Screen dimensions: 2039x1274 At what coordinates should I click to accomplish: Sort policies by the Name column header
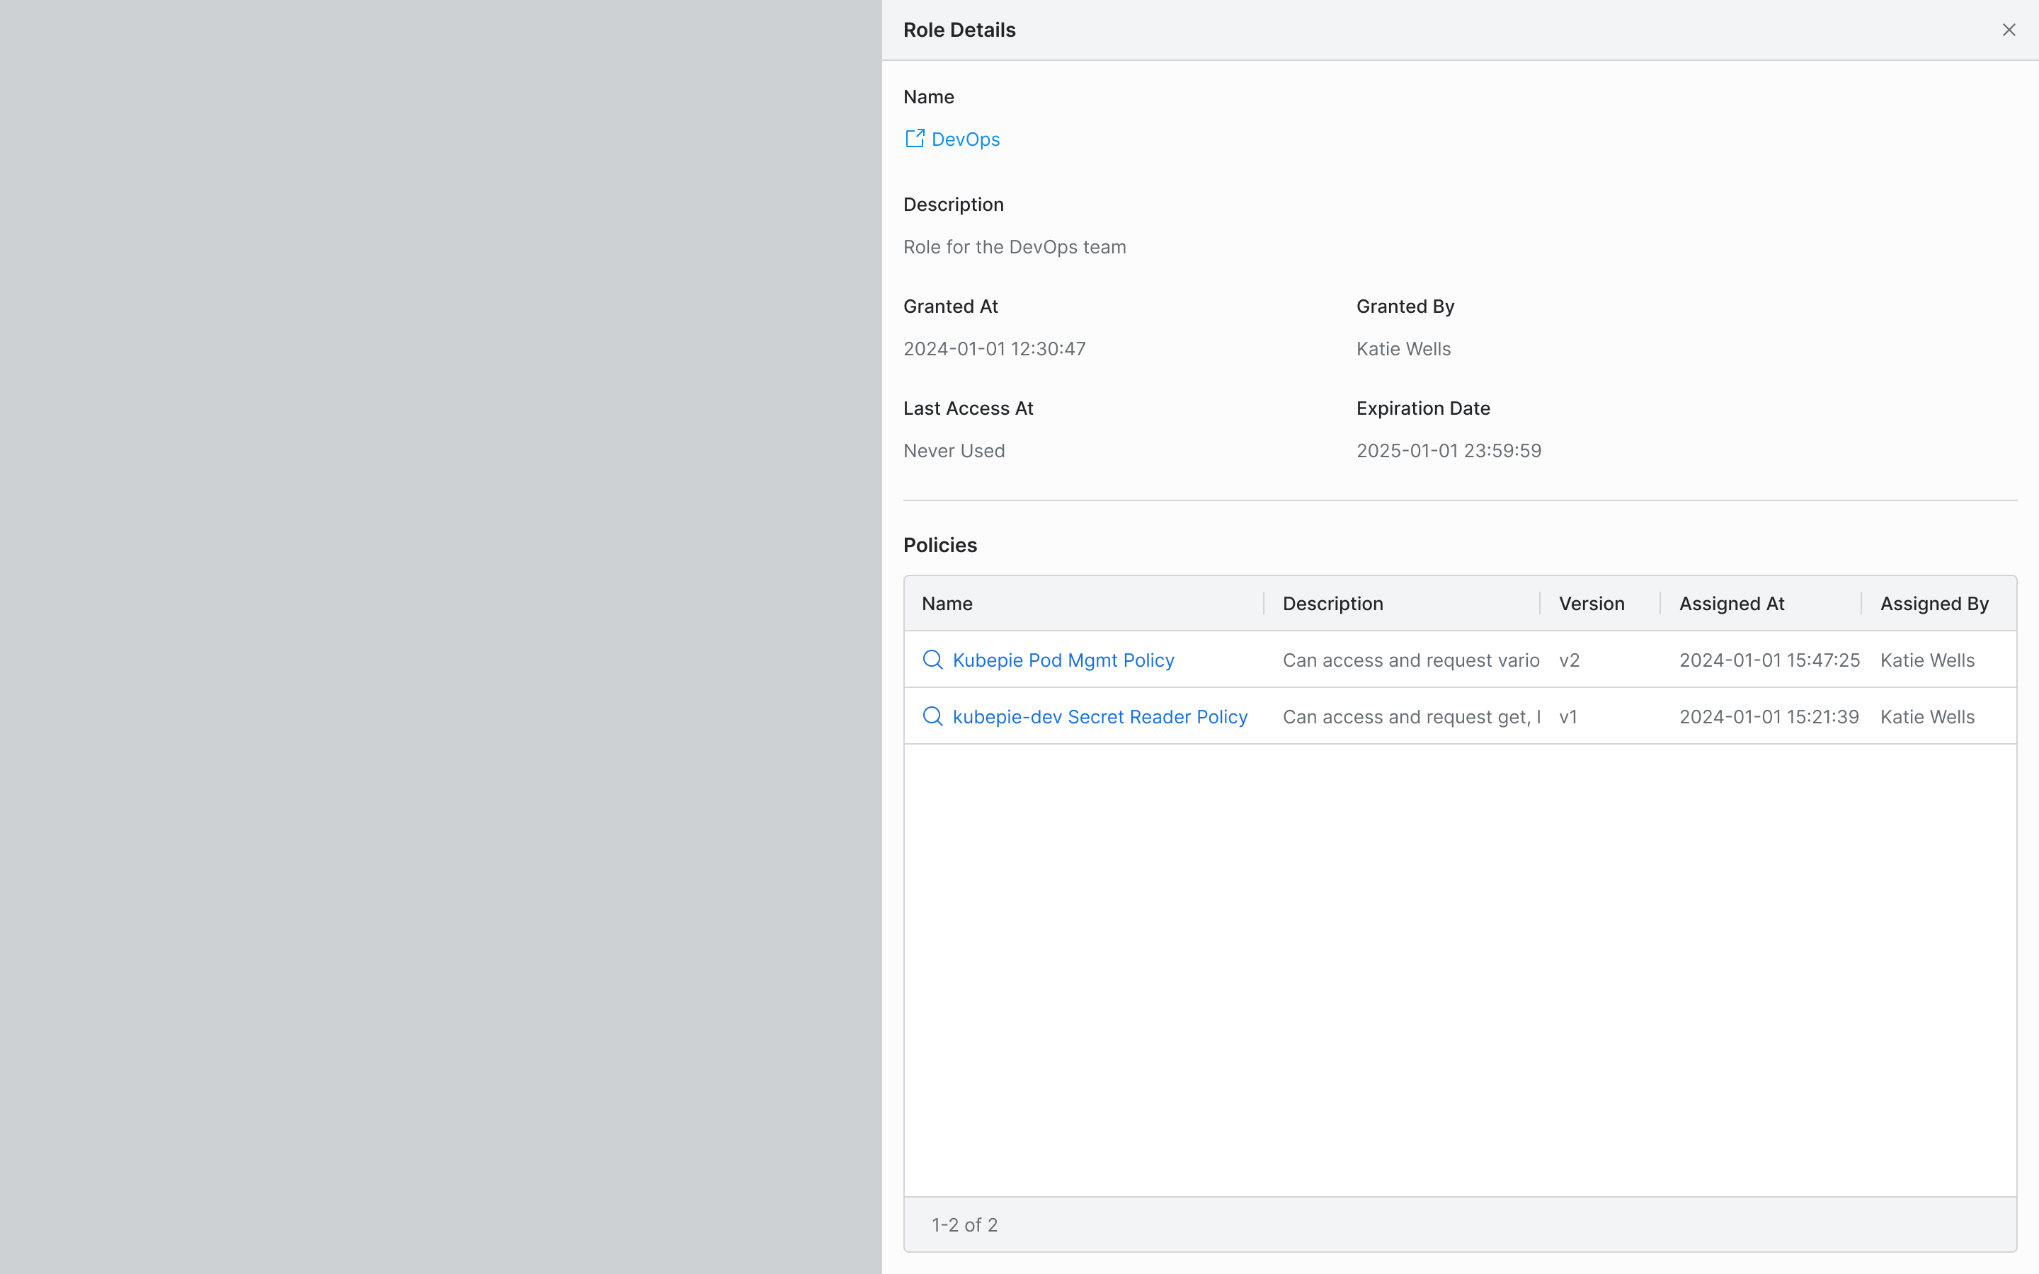(947, 603)
